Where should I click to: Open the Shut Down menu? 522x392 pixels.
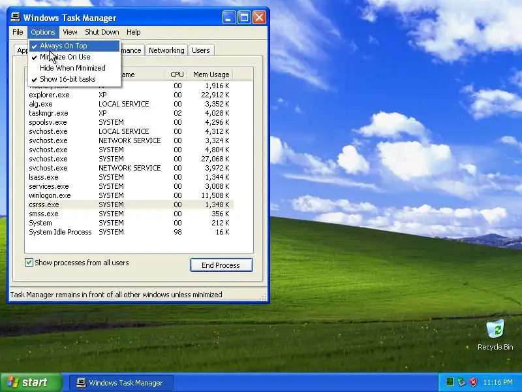[102, 32]
